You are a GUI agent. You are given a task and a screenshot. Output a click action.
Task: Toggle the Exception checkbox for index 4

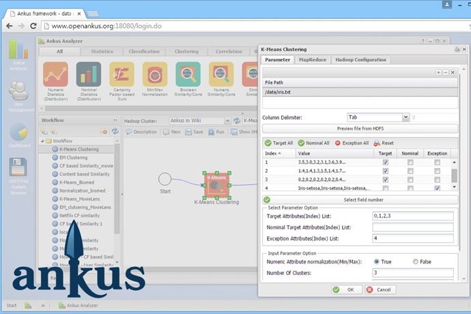[x=437, y=188]
